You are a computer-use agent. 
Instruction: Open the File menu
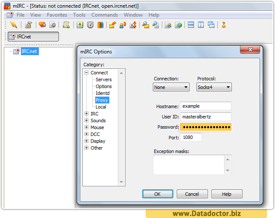click(20, 15)
